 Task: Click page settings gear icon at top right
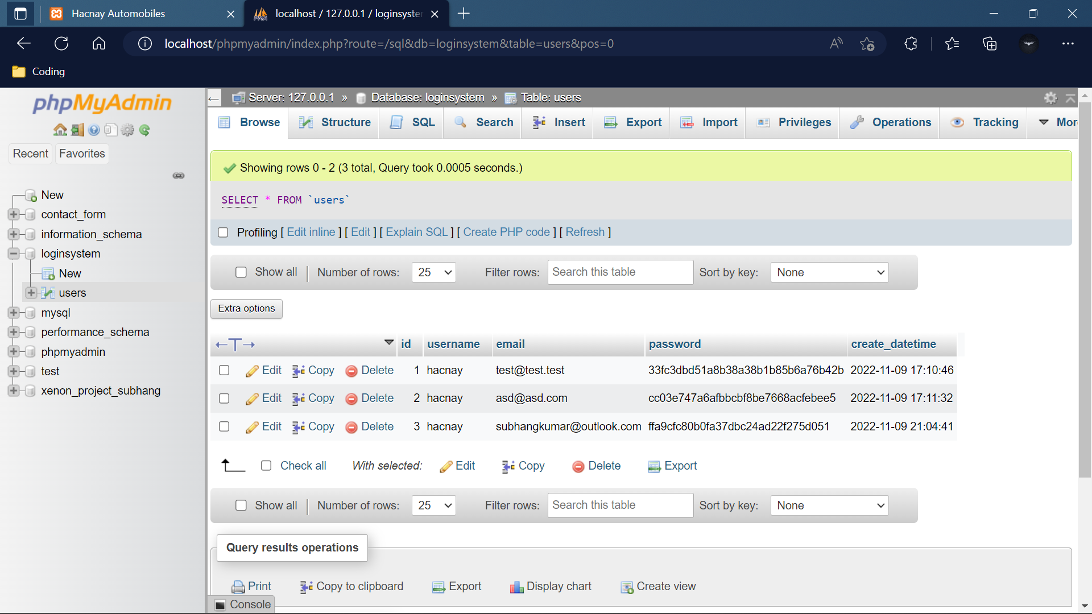coord(1050,98)
